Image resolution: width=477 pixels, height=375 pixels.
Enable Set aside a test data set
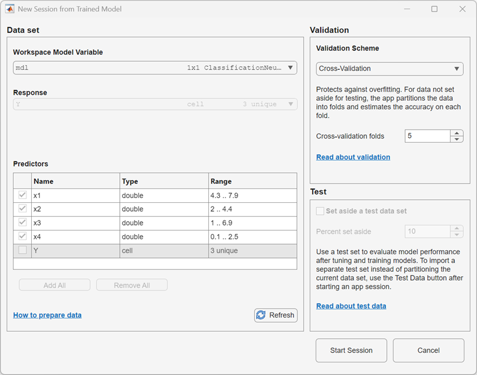[x=320, y=211]
